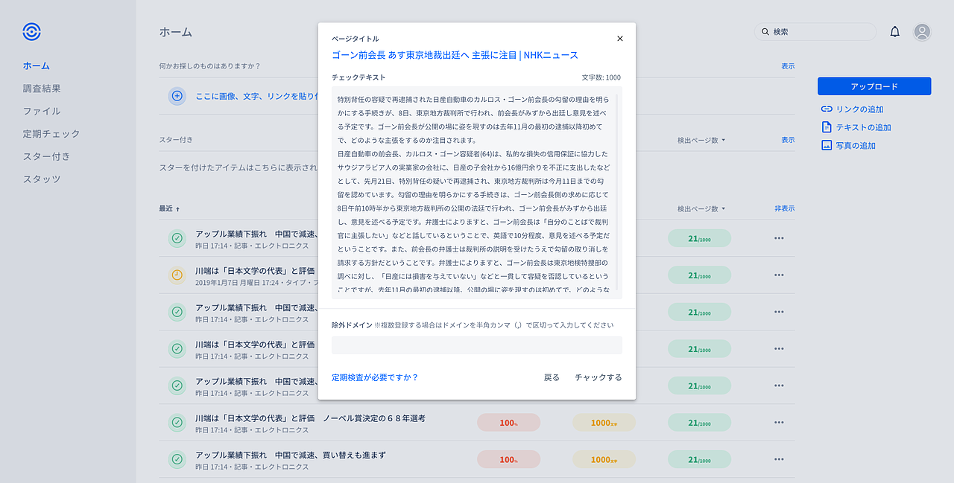Open the ellipsis menu of the fifth recent item

(x=779, y=386)
